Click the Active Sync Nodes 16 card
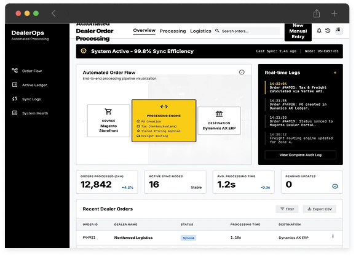This screenshot has width=356, height=256. pos(175,182)
